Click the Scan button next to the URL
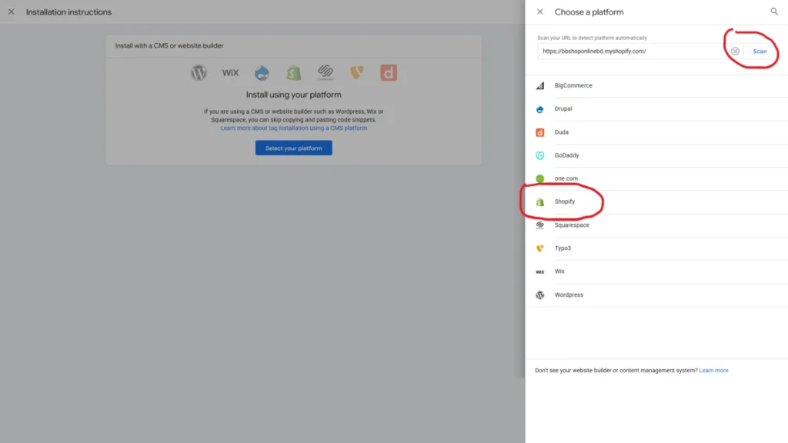 [x=760, y=51]
